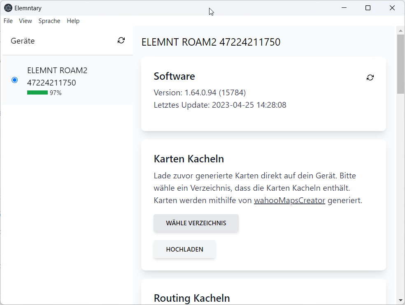The image size is (405, 305).
Task: Click the Elemntary app icon in title bar
Action: 8,8
